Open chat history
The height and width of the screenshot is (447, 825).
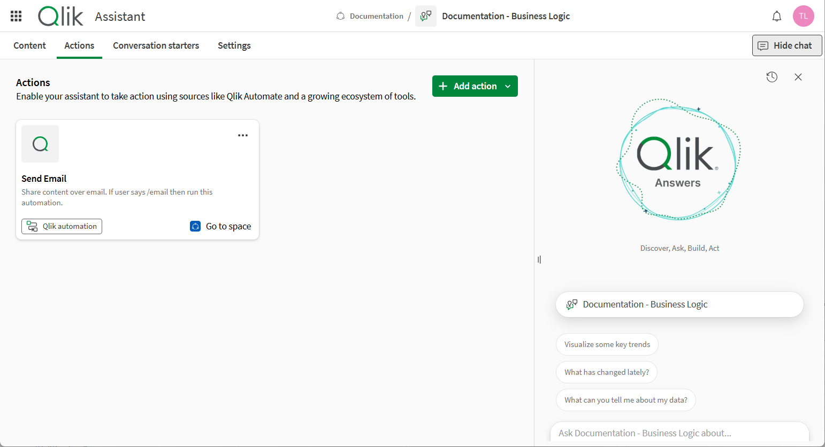click(771, 77)
